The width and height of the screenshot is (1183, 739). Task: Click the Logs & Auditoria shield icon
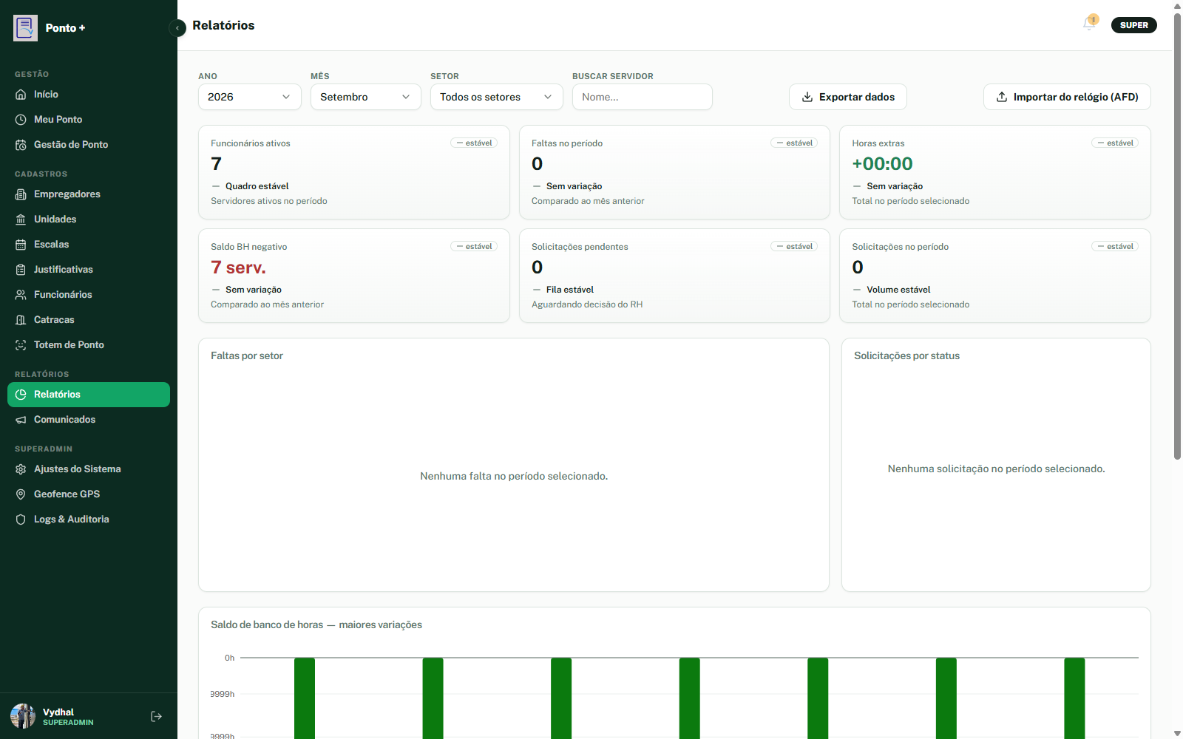point(21,520)
